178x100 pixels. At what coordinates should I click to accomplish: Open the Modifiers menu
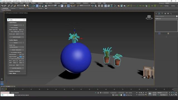coord(33,3)
